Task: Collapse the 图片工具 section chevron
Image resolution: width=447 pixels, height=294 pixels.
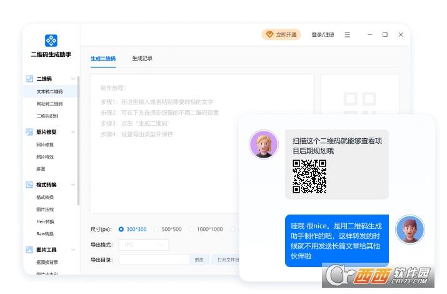Action: [x=73, y=250]
